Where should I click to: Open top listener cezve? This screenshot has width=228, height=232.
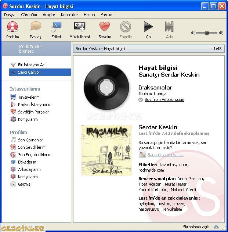[179, 204]
